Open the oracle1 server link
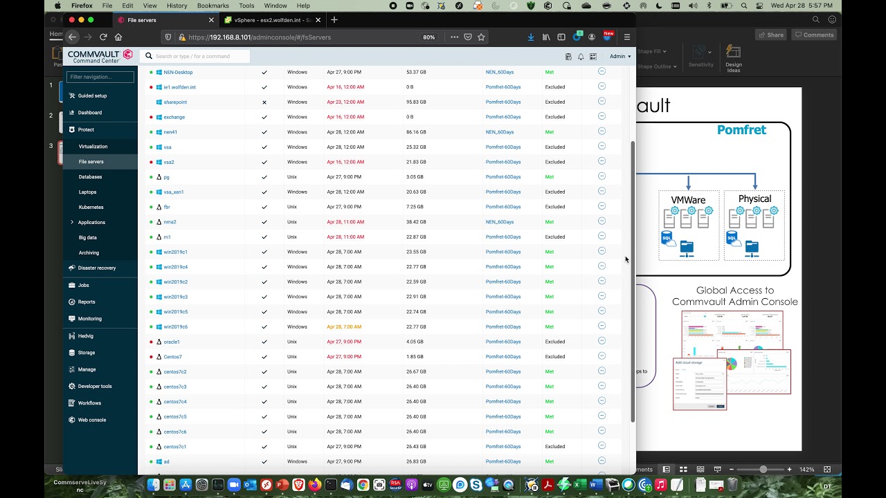 pos(172,342)
